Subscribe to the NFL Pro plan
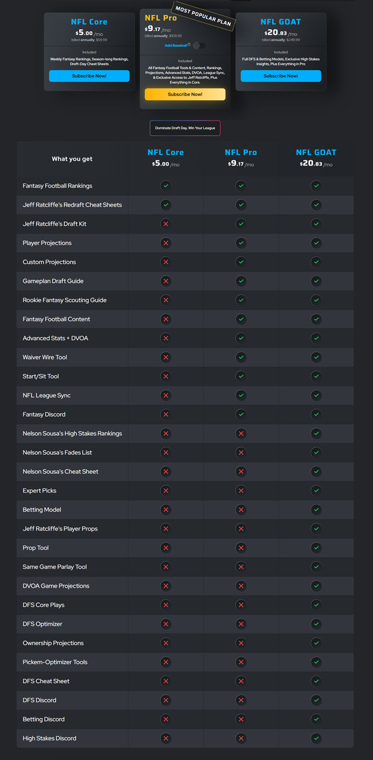Viewport: 373px width, 760px height. pos(185,94)
